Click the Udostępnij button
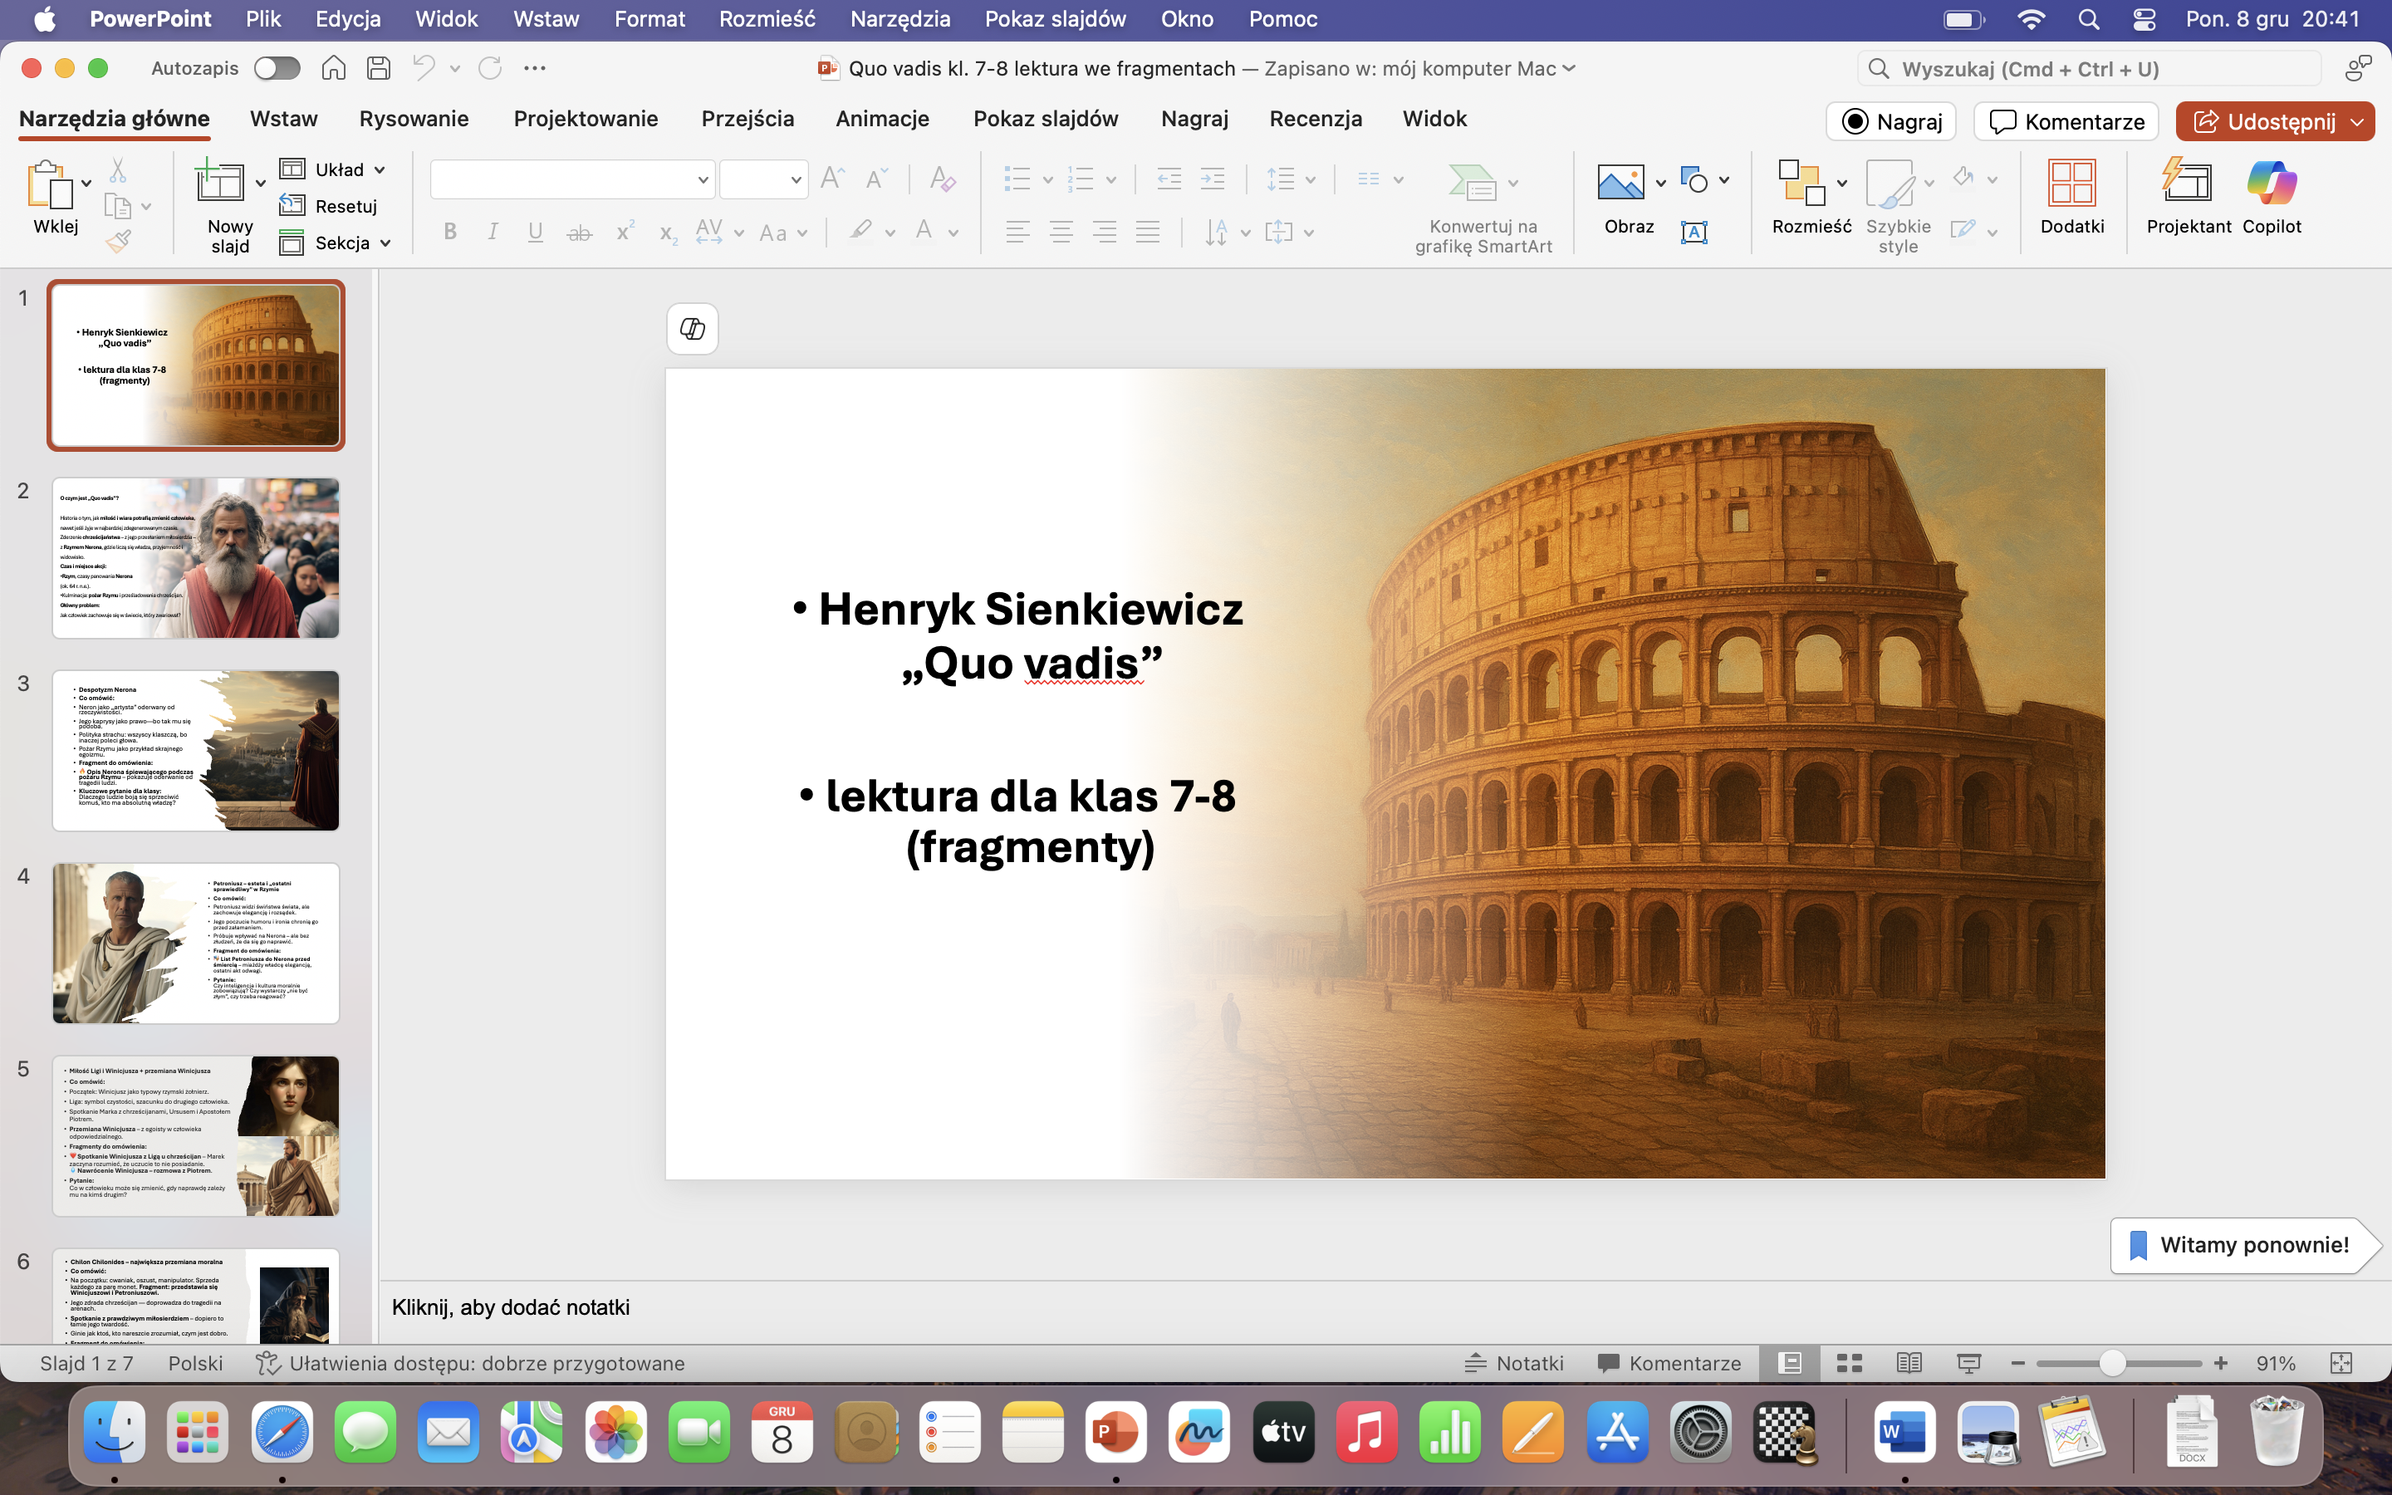Image resolution: width=2392 pixels, height=1495 pixels. click(x=2262, y=121)
